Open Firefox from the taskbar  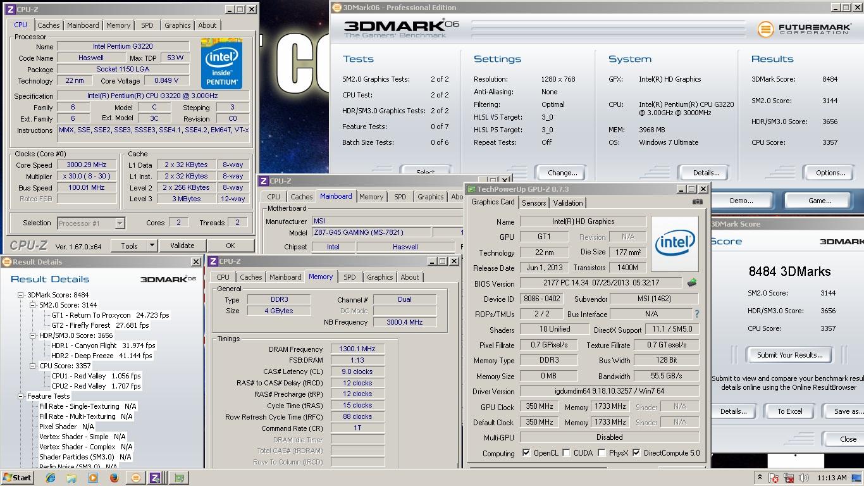[x=114, y=478]
